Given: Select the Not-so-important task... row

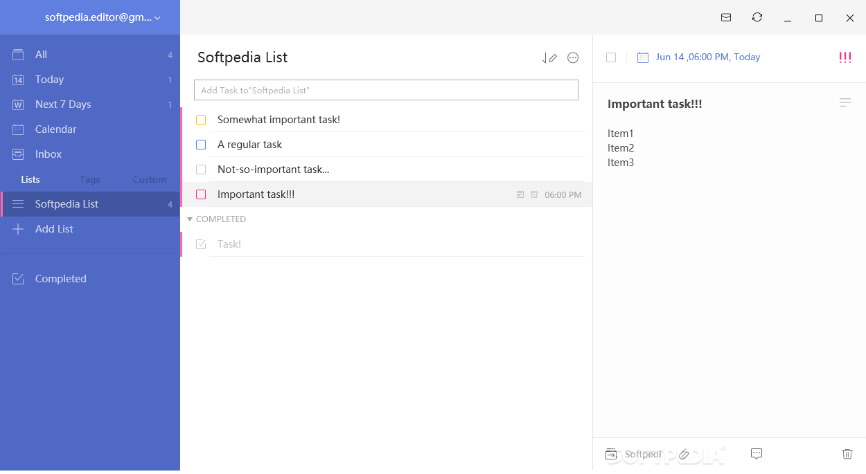Looking at the screenshot, I should point(386,170).
